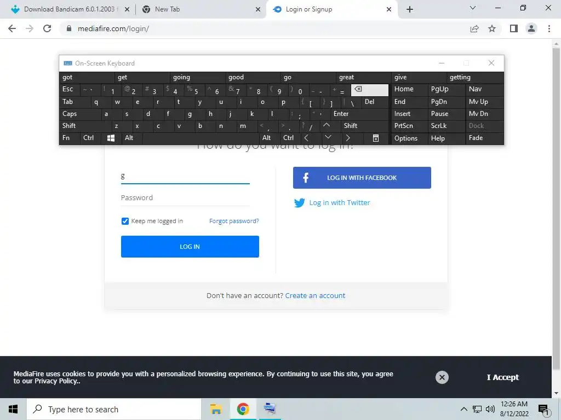The width and height of the screenshot is (561, 420).
Task: Click the left arrow key on keyboard
Action: coord(306,138)
